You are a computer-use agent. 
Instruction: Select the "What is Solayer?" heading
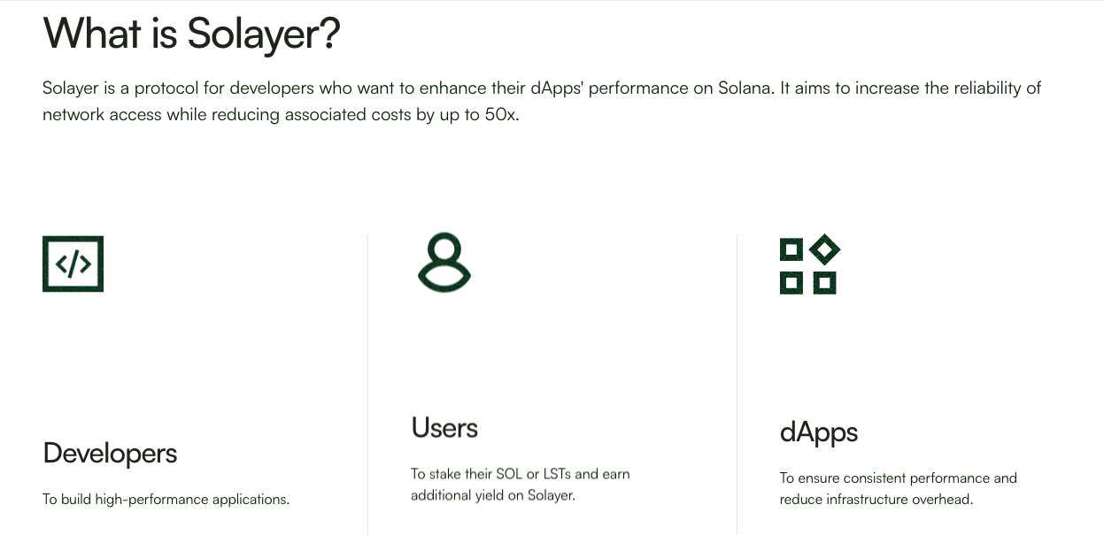[191, 34]
